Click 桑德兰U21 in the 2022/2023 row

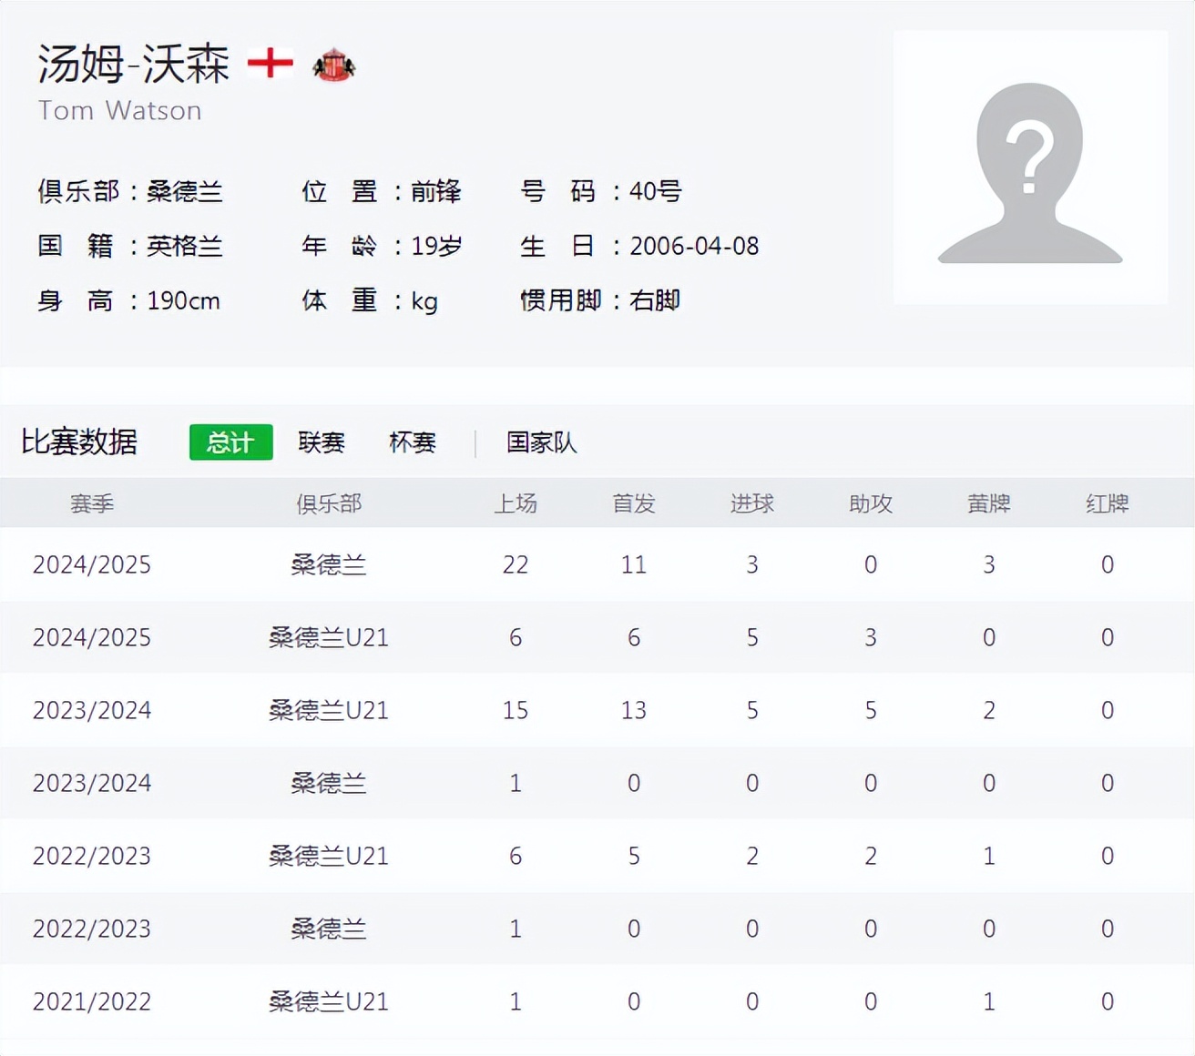[329, 856]
